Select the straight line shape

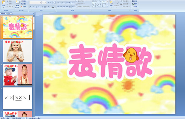tap(98, 1)
